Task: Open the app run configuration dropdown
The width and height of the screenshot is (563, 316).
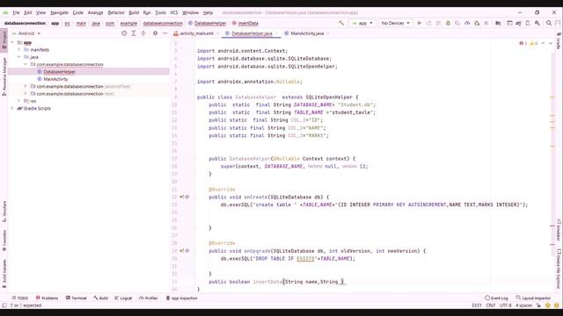Action: [362, 23]
